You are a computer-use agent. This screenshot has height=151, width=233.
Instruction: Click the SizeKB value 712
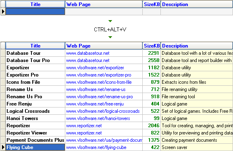click(155, 89)
